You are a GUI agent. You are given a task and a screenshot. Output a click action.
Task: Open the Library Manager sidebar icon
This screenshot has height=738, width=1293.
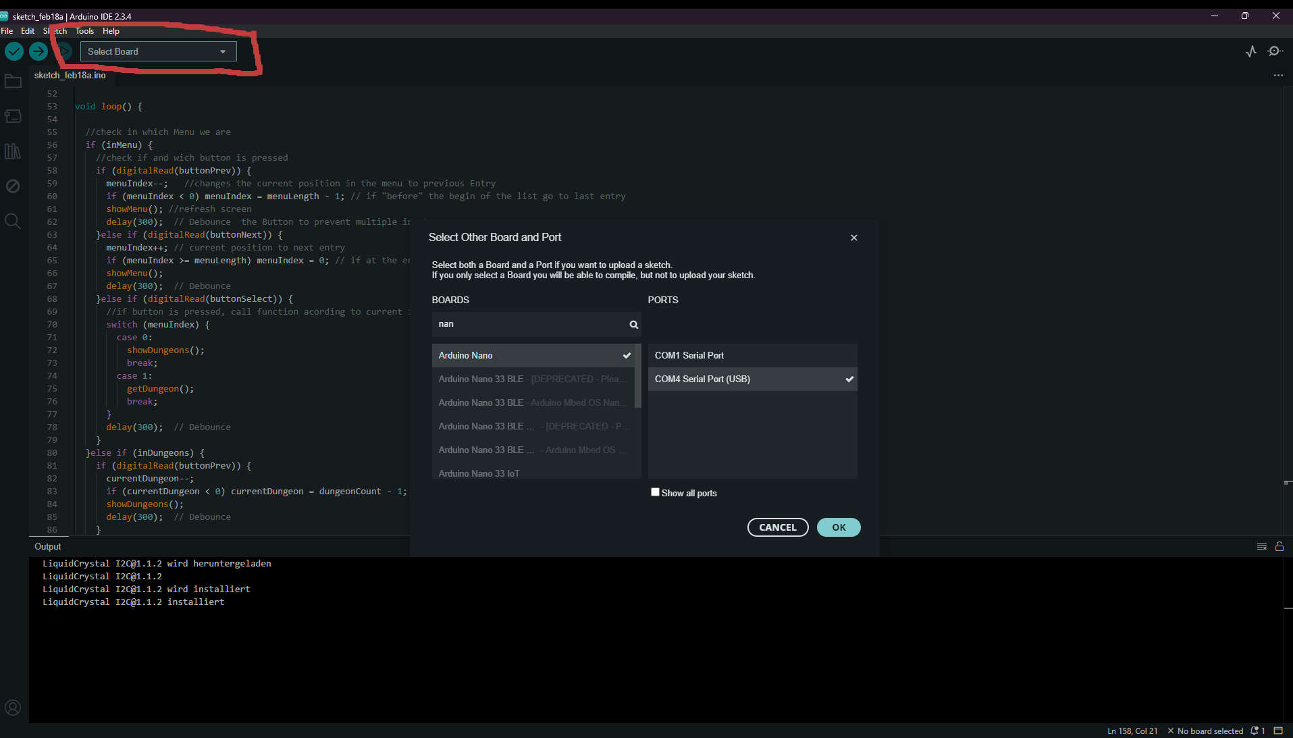pos(13,151)
